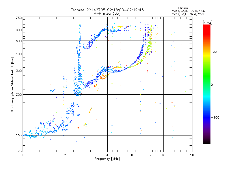Click the y-axis label '75'
The width and height of the screenshot is (226, 169).
pos(20,151)
